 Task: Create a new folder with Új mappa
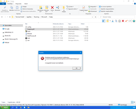coord(64,9)
